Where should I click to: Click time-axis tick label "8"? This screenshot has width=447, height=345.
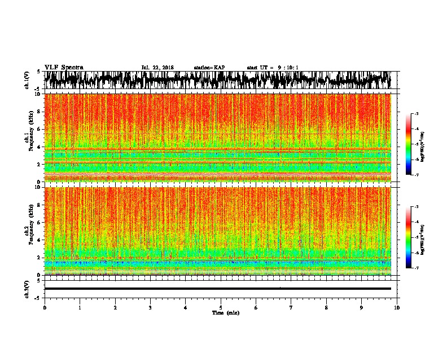tap(326, 308)
